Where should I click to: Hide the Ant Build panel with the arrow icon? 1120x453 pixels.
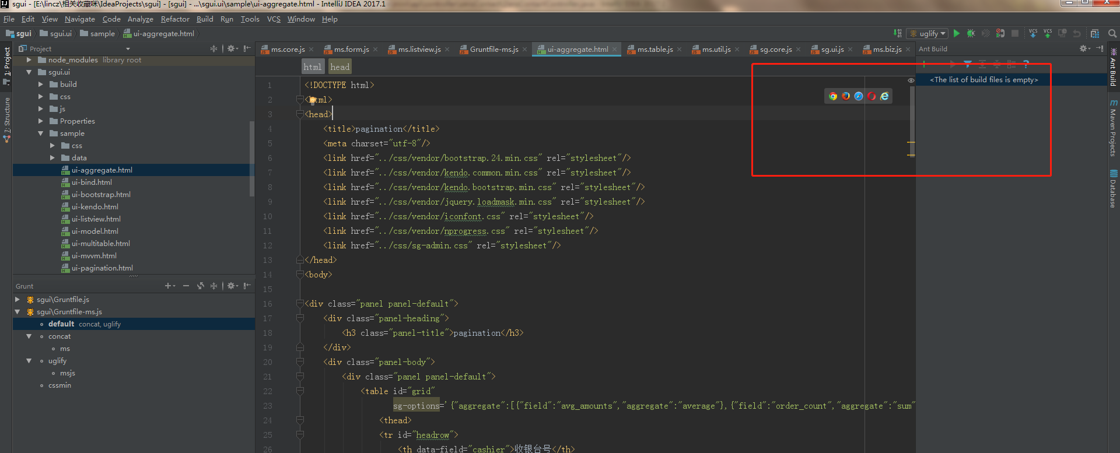coord(1100,48)
